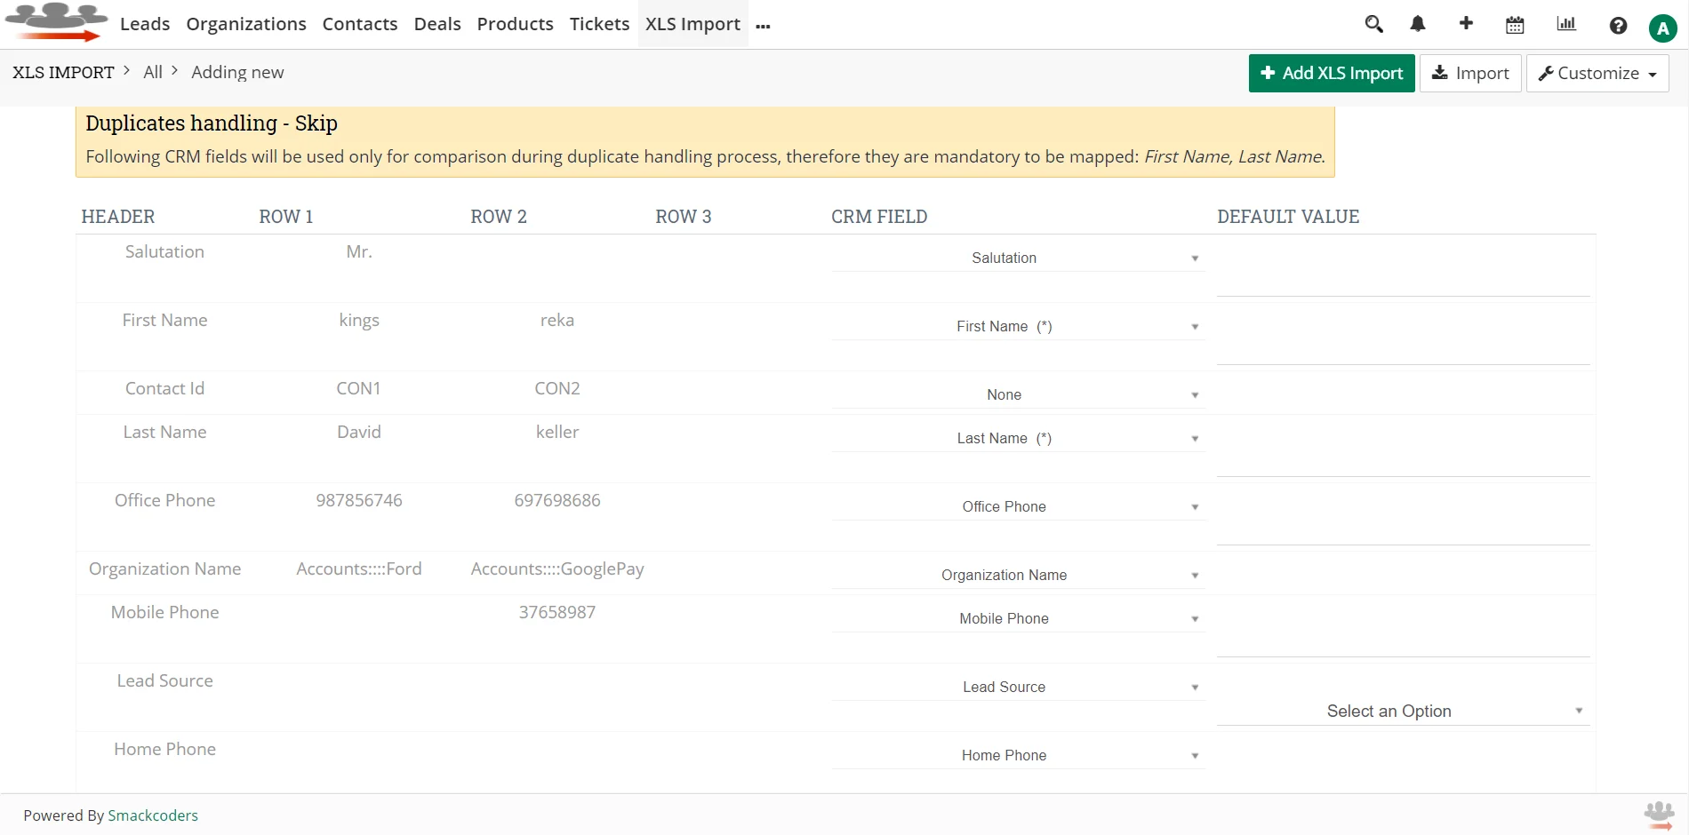The width and height of the screenshot is (1689, 835).
Task: Open the global search magnifier
Action: coord(1373,24)
